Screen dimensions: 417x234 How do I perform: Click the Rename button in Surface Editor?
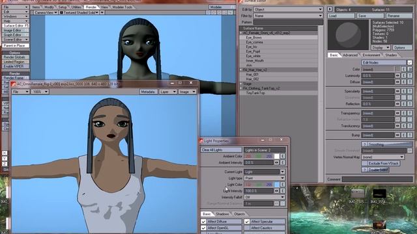point(399,16)
